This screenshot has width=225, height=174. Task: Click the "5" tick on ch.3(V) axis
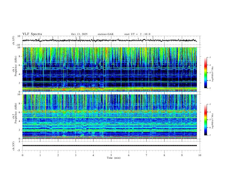click(x=20, y=141)
